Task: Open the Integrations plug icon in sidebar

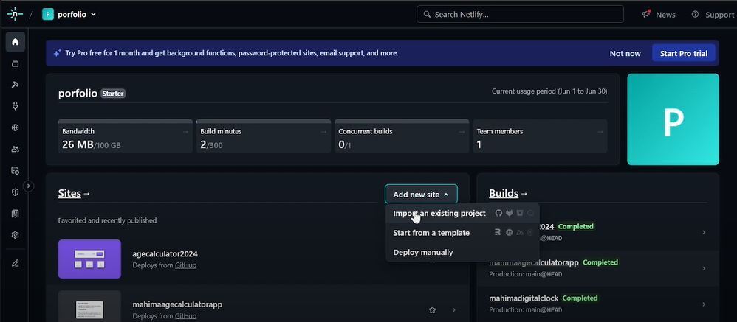Action: pyautogui.click(x=15, y=106)
